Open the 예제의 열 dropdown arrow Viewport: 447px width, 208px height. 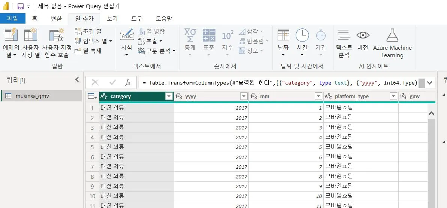point(15,55)
